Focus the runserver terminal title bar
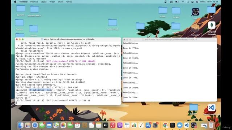232x130 pixels. pos(68,39)
